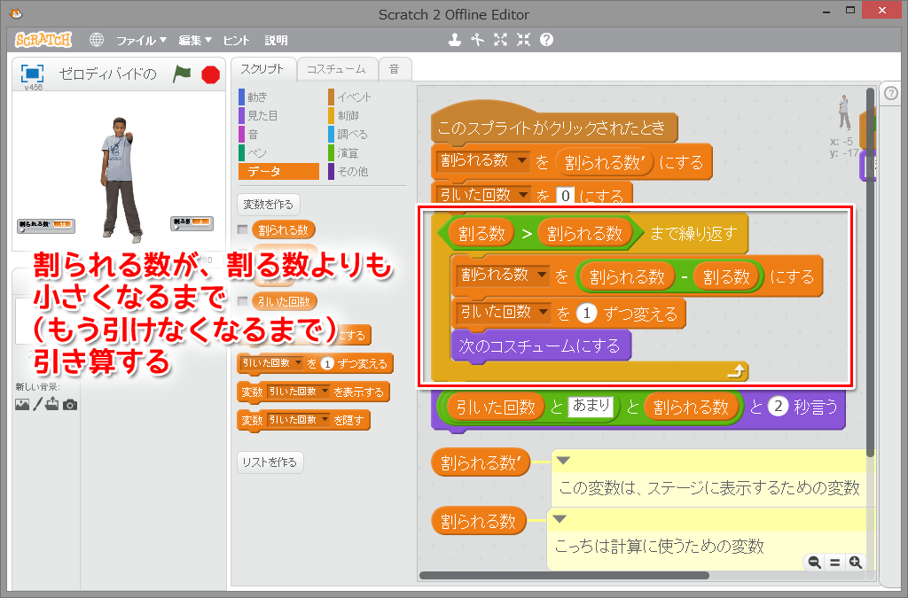Collapse the comment attached to 割られる数'

pos(563,461)
